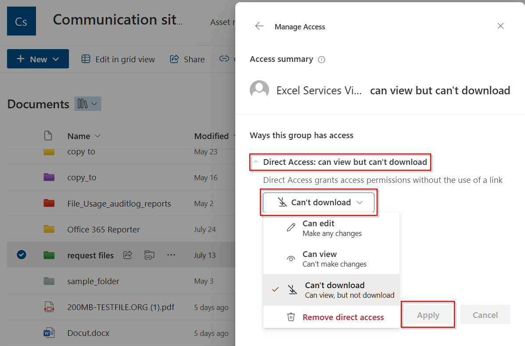Viewport: 525px width, 346px height.
Task: Open more options for the request files folder
Action: (171, 255)
